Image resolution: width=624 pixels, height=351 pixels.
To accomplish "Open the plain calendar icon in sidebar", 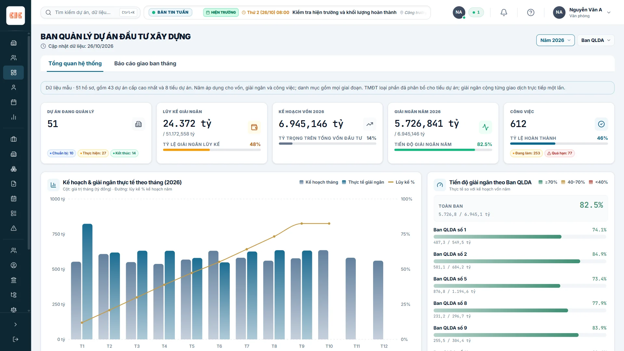I will [14, 102].
